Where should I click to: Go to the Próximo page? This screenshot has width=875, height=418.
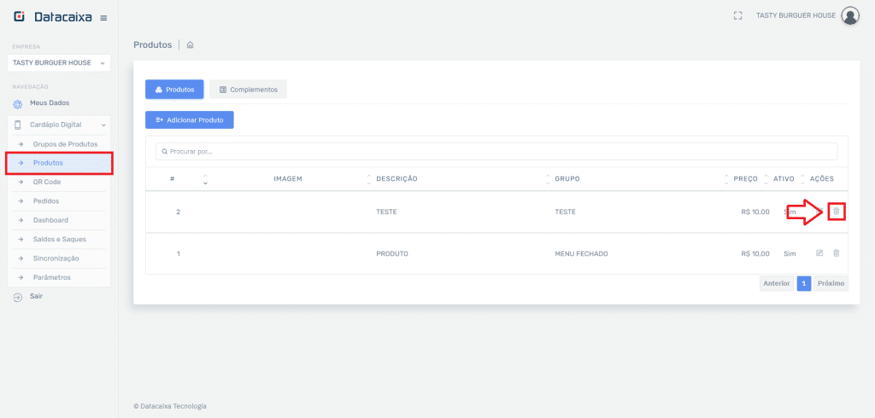pos(831,284)
